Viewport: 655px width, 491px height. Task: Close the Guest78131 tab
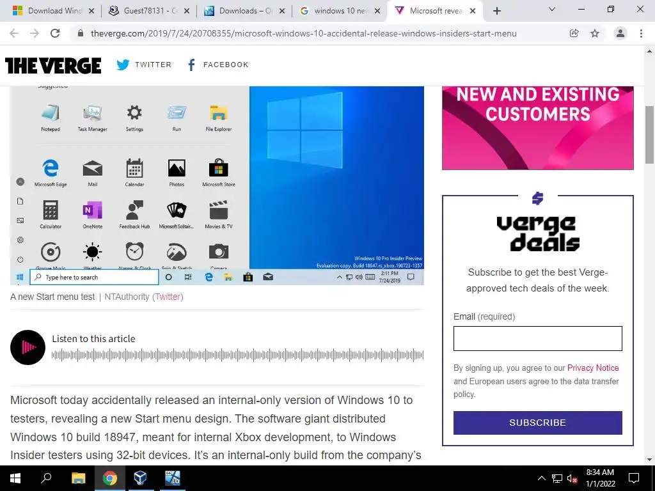pos(187,11)
